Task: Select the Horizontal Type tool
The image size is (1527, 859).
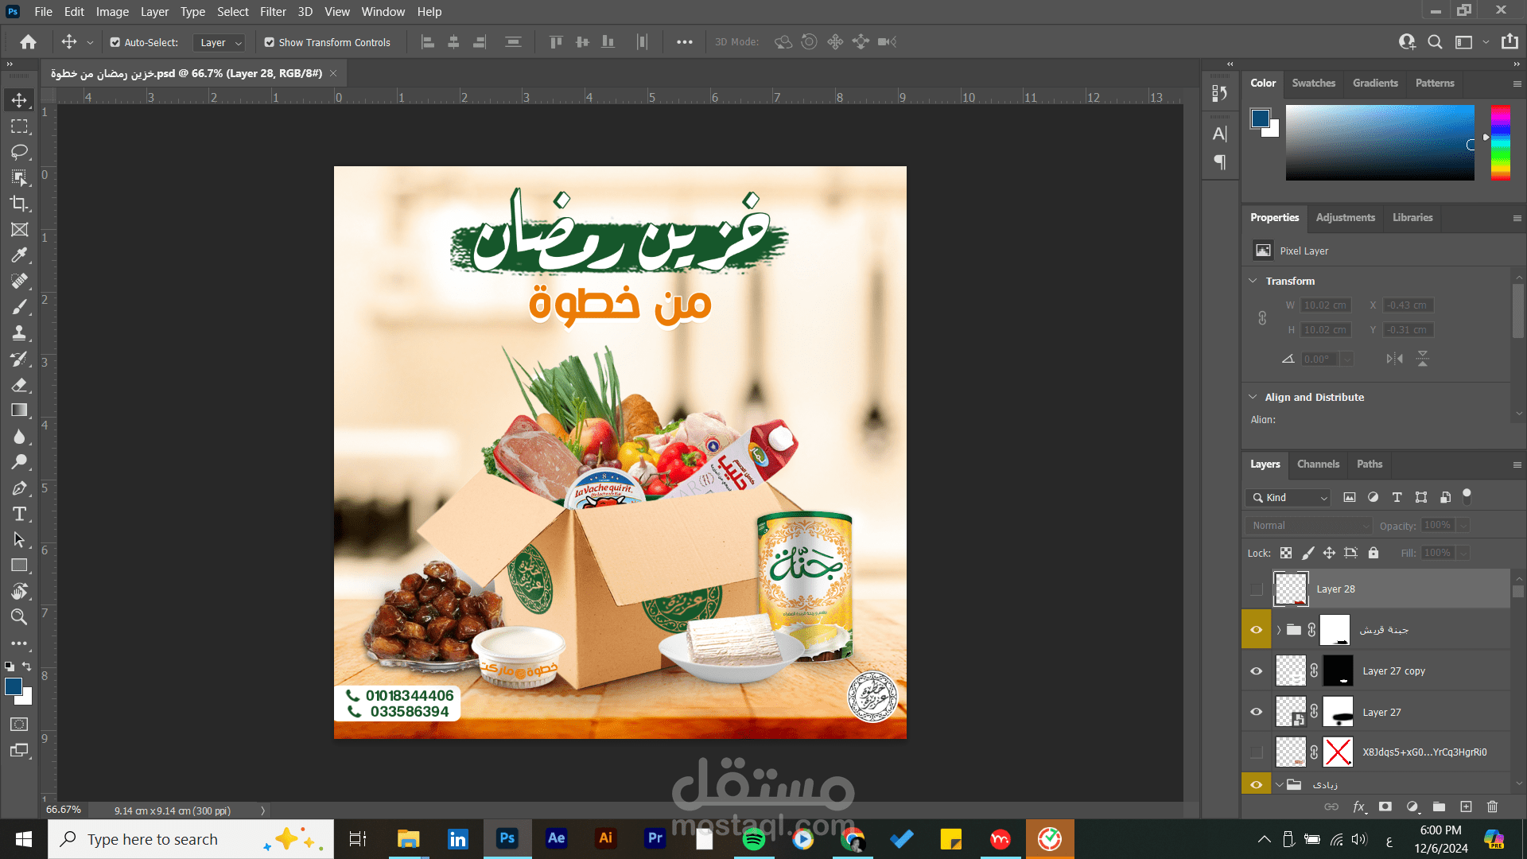Action: [19, 514]
